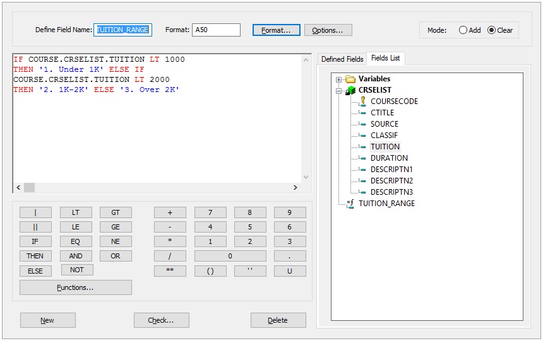Select the Add mode radio button
Screen dimensions: 543x341
click(x=463, y=30)
